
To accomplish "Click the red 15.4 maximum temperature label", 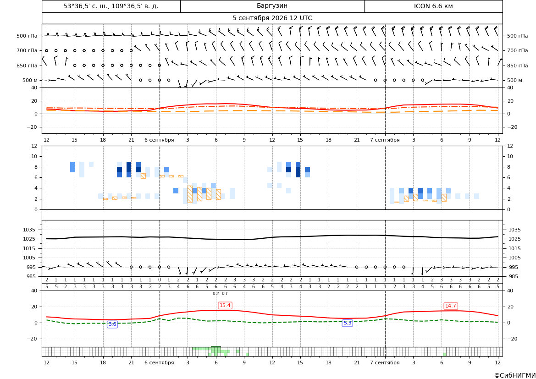I will click(x=225, y=306).
